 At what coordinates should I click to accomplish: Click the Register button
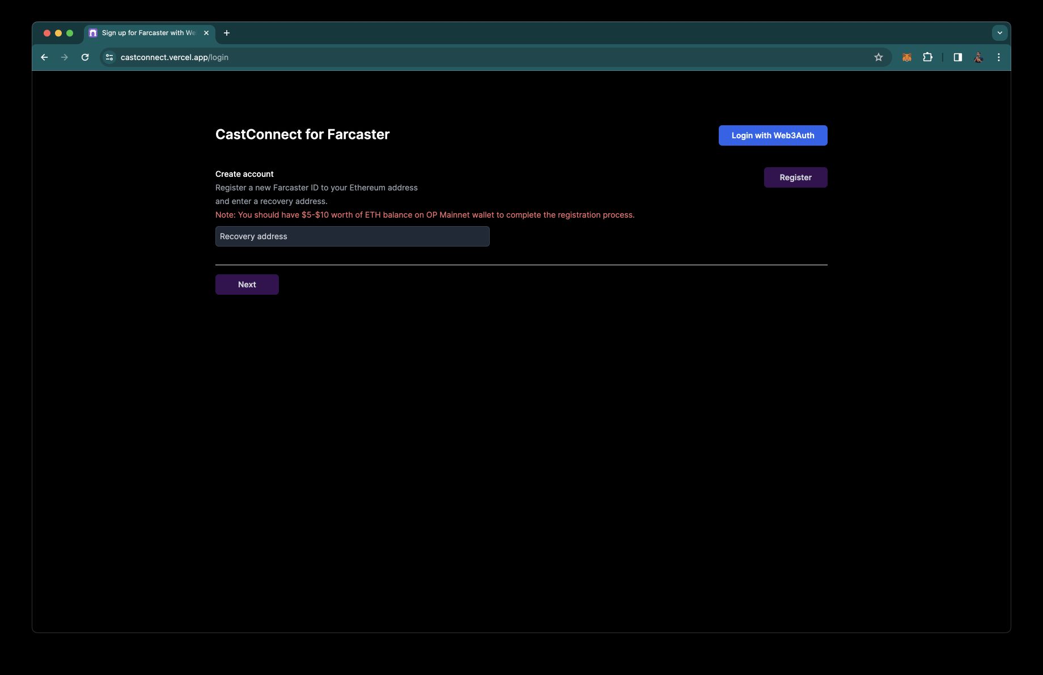click(796, 177)
